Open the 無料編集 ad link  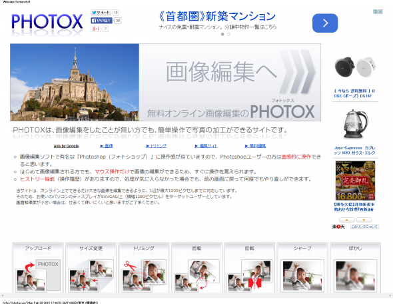pyautogui.click(x=255, y=146)
